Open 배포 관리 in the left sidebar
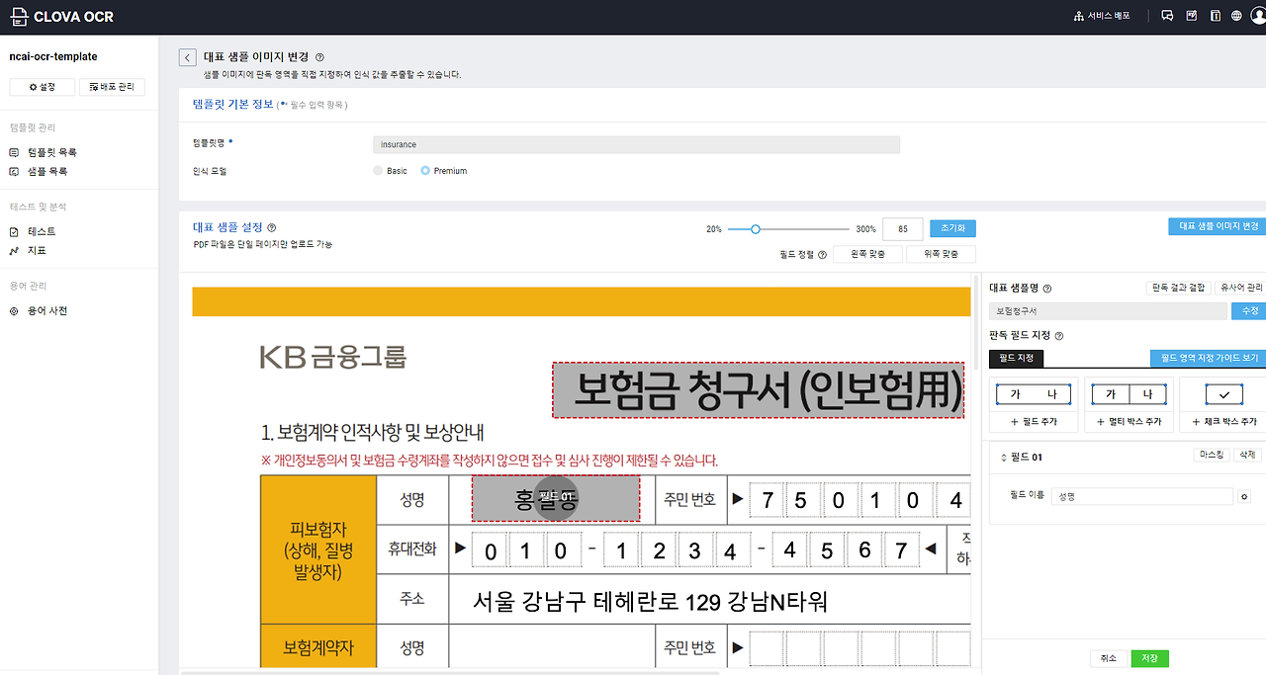The height and width of the screenshot is (675, 1266). coord(110,86)
